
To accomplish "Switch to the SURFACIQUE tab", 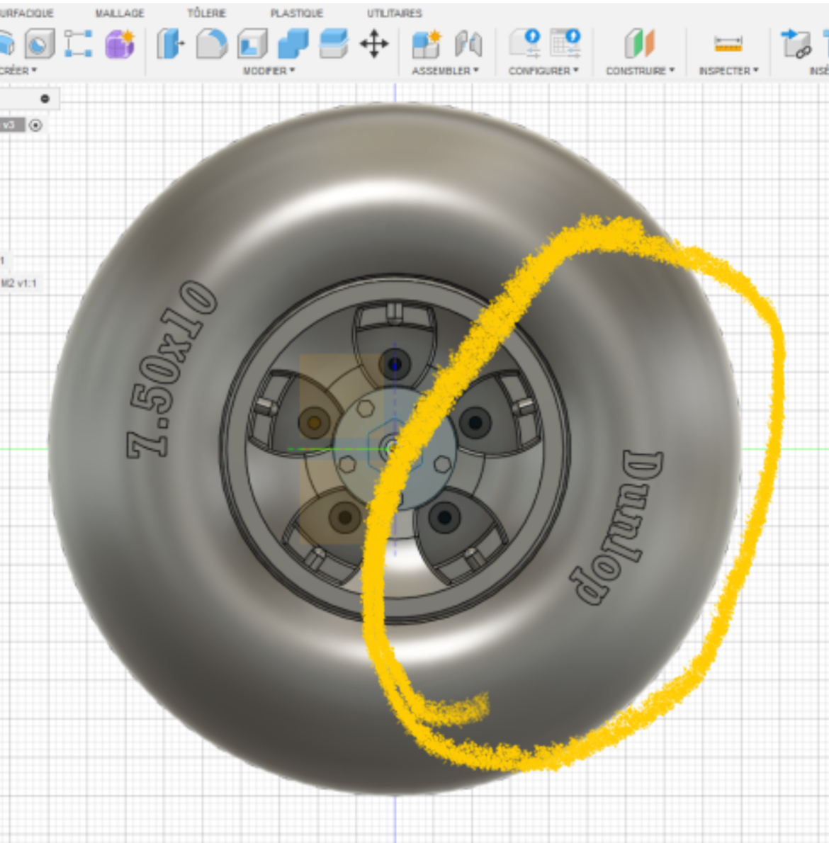I will tap(26, 13).
